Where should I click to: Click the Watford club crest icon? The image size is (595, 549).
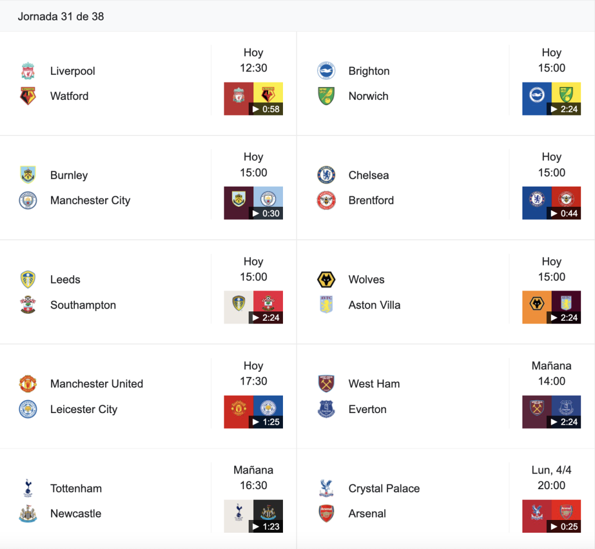pos(28,96)
